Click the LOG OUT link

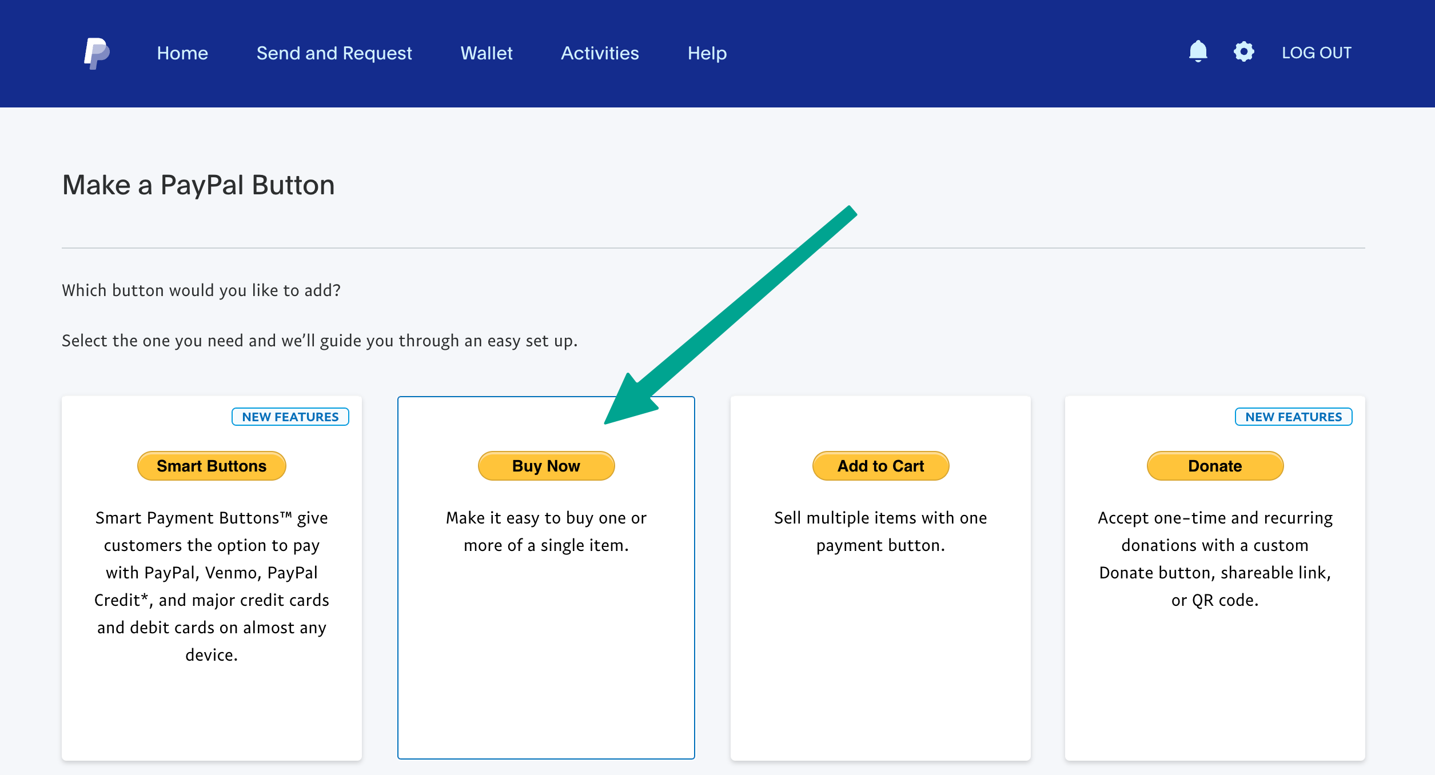coord(1316,53)
